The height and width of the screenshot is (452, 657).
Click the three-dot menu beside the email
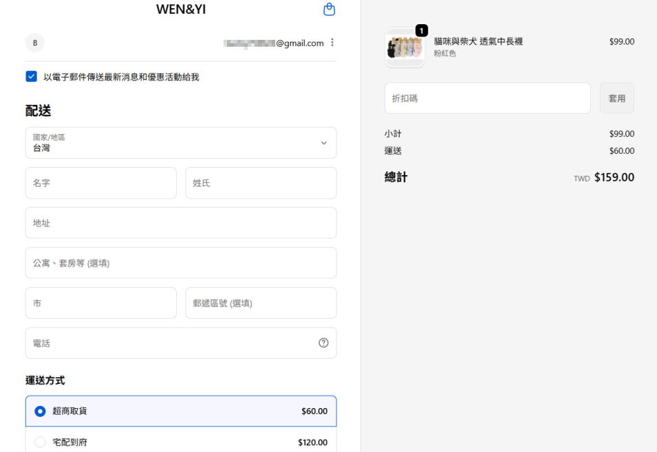click(332, 43)
